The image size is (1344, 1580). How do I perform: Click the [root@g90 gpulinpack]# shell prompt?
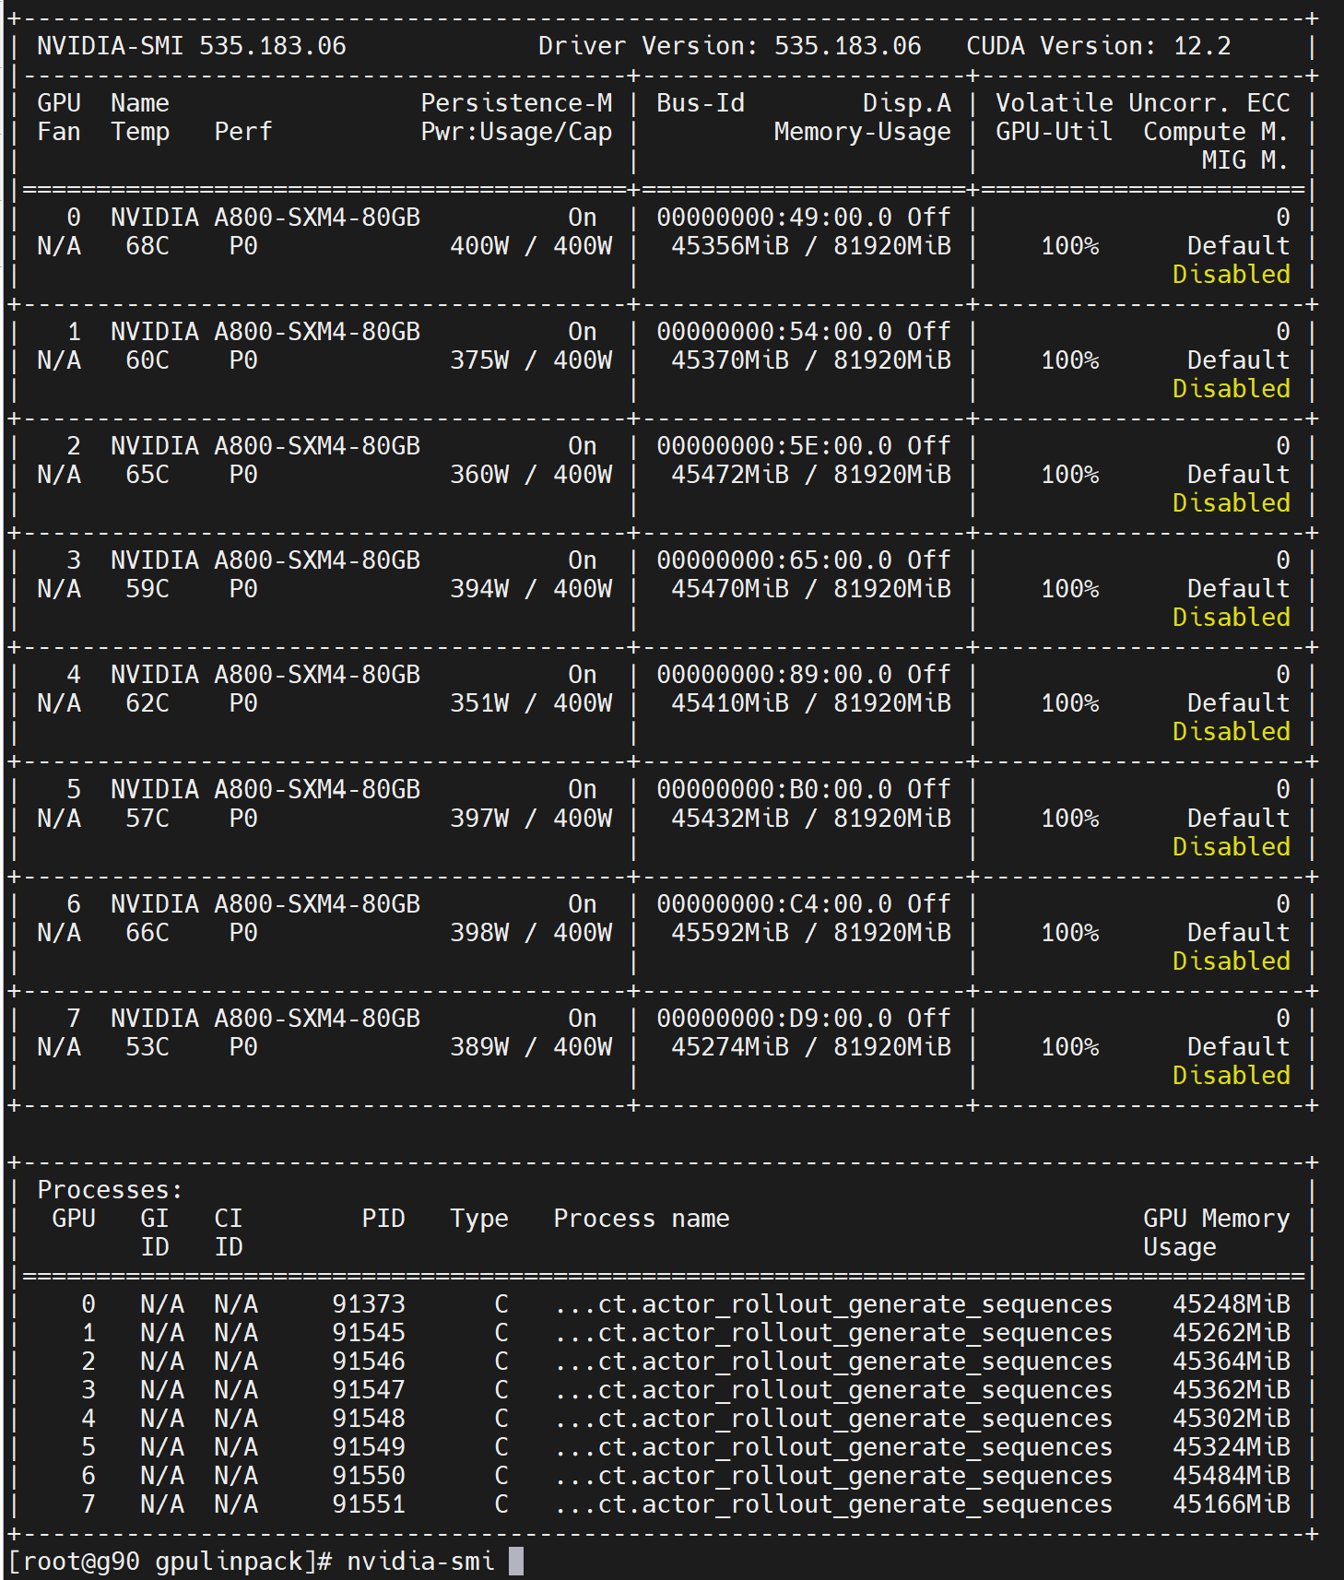(170, 1562)
